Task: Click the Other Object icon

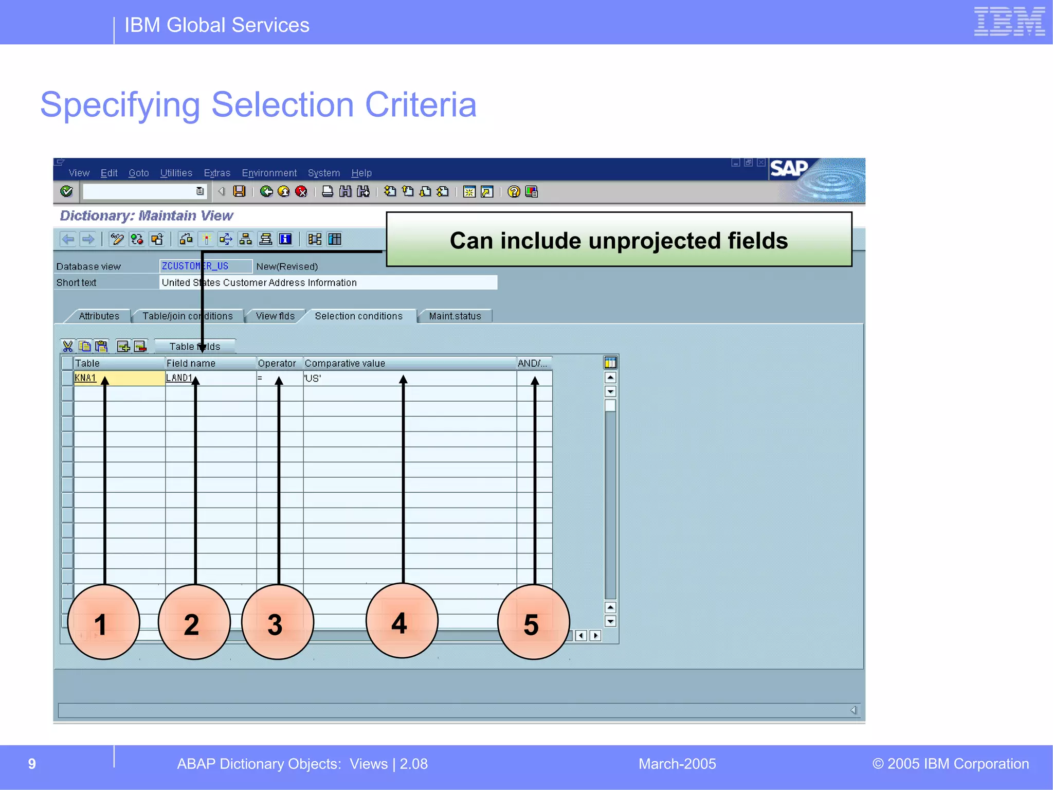Action: pos(157,239)
